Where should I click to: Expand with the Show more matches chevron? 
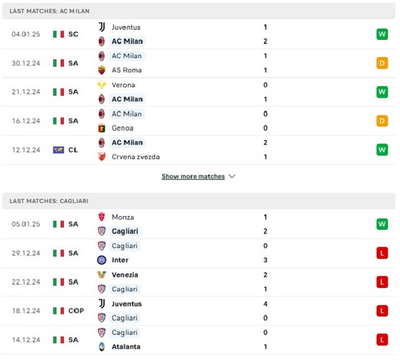(232, 176)
